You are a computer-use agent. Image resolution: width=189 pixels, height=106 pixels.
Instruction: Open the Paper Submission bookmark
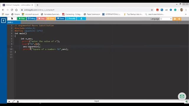92,14
